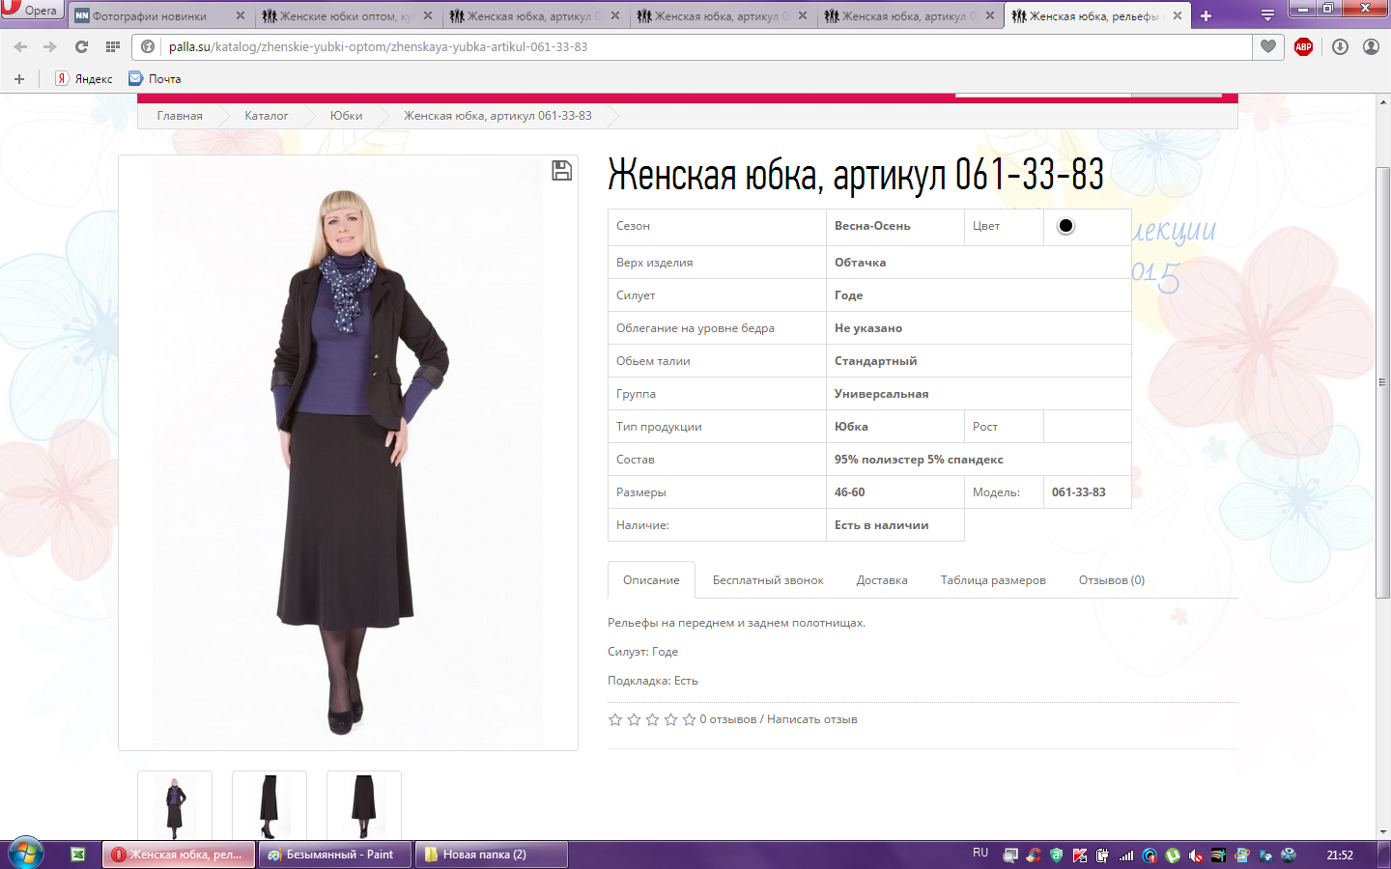Open Excel from the taskbar
Image resolution: width=1391 pixels, height=869 pixels.
pyautogui.click(x=78, y=855)
